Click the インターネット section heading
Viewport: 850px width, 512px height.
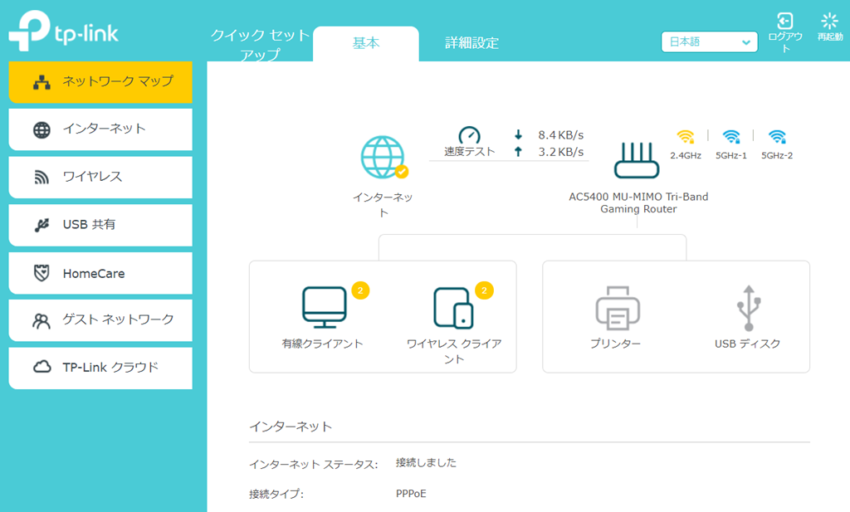point(291,427)
